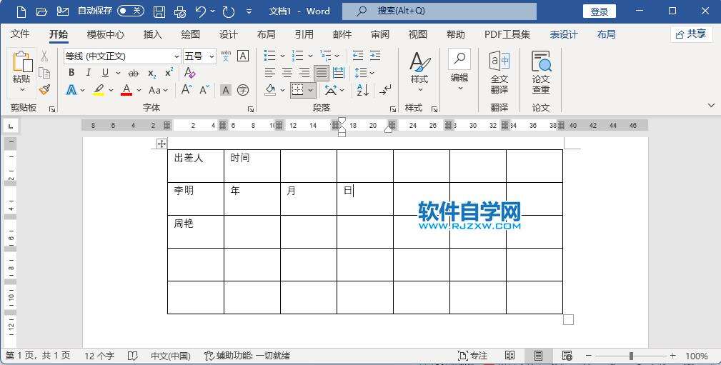Click the Show paragraph marks icon
This screenshot has width=721, height=365.
click(x=385, y=89)
